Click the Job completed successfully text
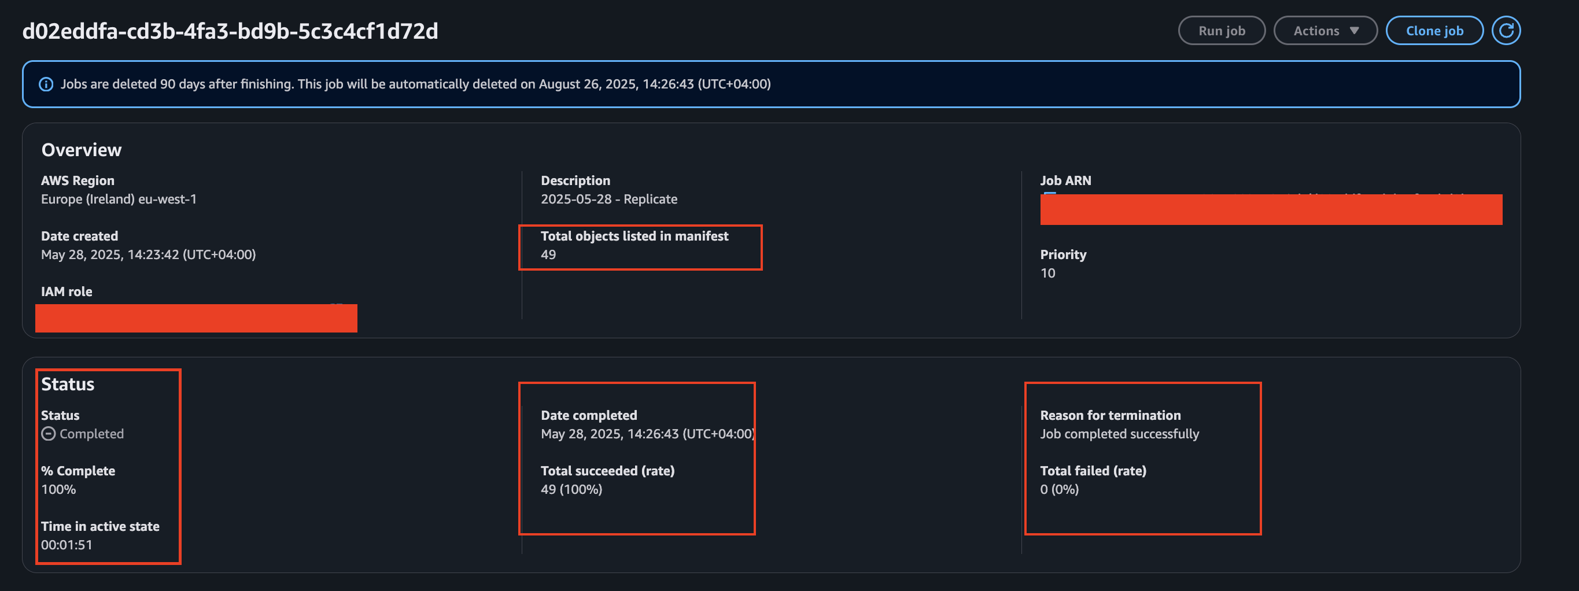Viewport: 1579px width, 591px height. (x=1119, y=434)
